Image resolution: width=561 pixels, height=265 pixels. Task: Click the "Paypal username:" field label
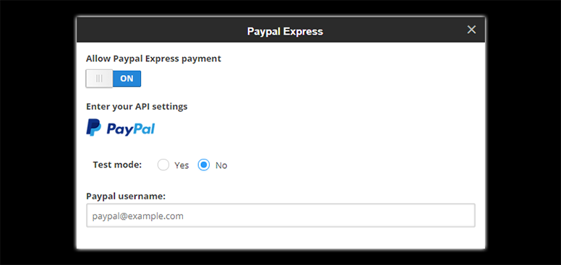click(x=126, y=196)
